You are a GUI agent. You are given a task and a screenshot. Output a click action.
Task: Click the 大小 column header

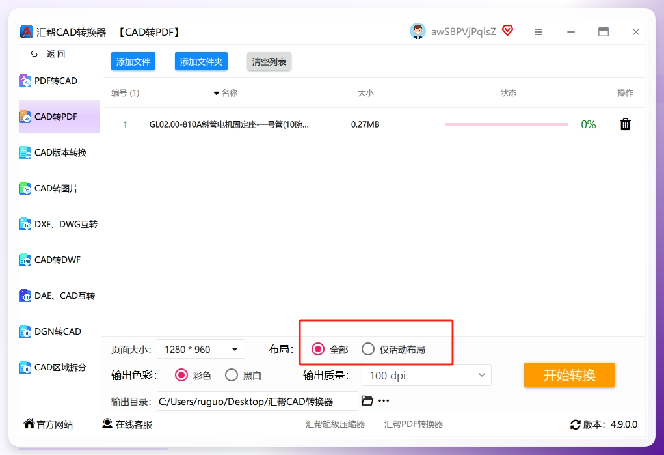[365, 93]
